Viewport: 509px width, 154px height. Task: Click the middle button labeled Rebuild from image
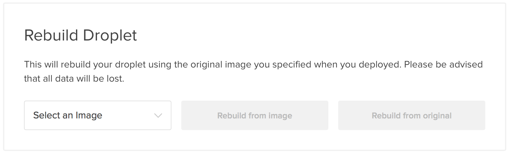254,115
